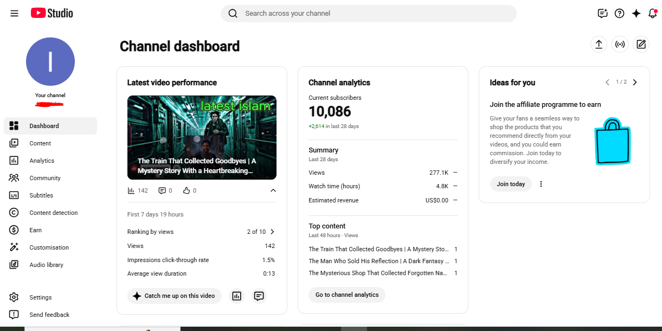Go to the previous idea card
The width and height of the screenshot is (662, 331).
tap(607, 82)
